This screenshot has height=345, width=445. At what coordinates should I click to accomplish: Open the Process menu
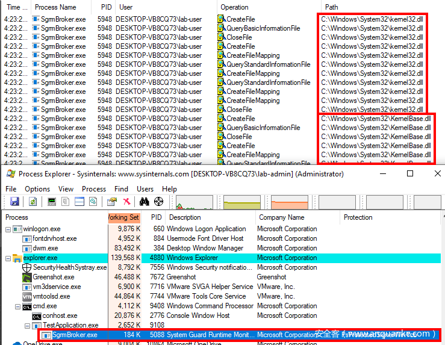click(94, 189)
